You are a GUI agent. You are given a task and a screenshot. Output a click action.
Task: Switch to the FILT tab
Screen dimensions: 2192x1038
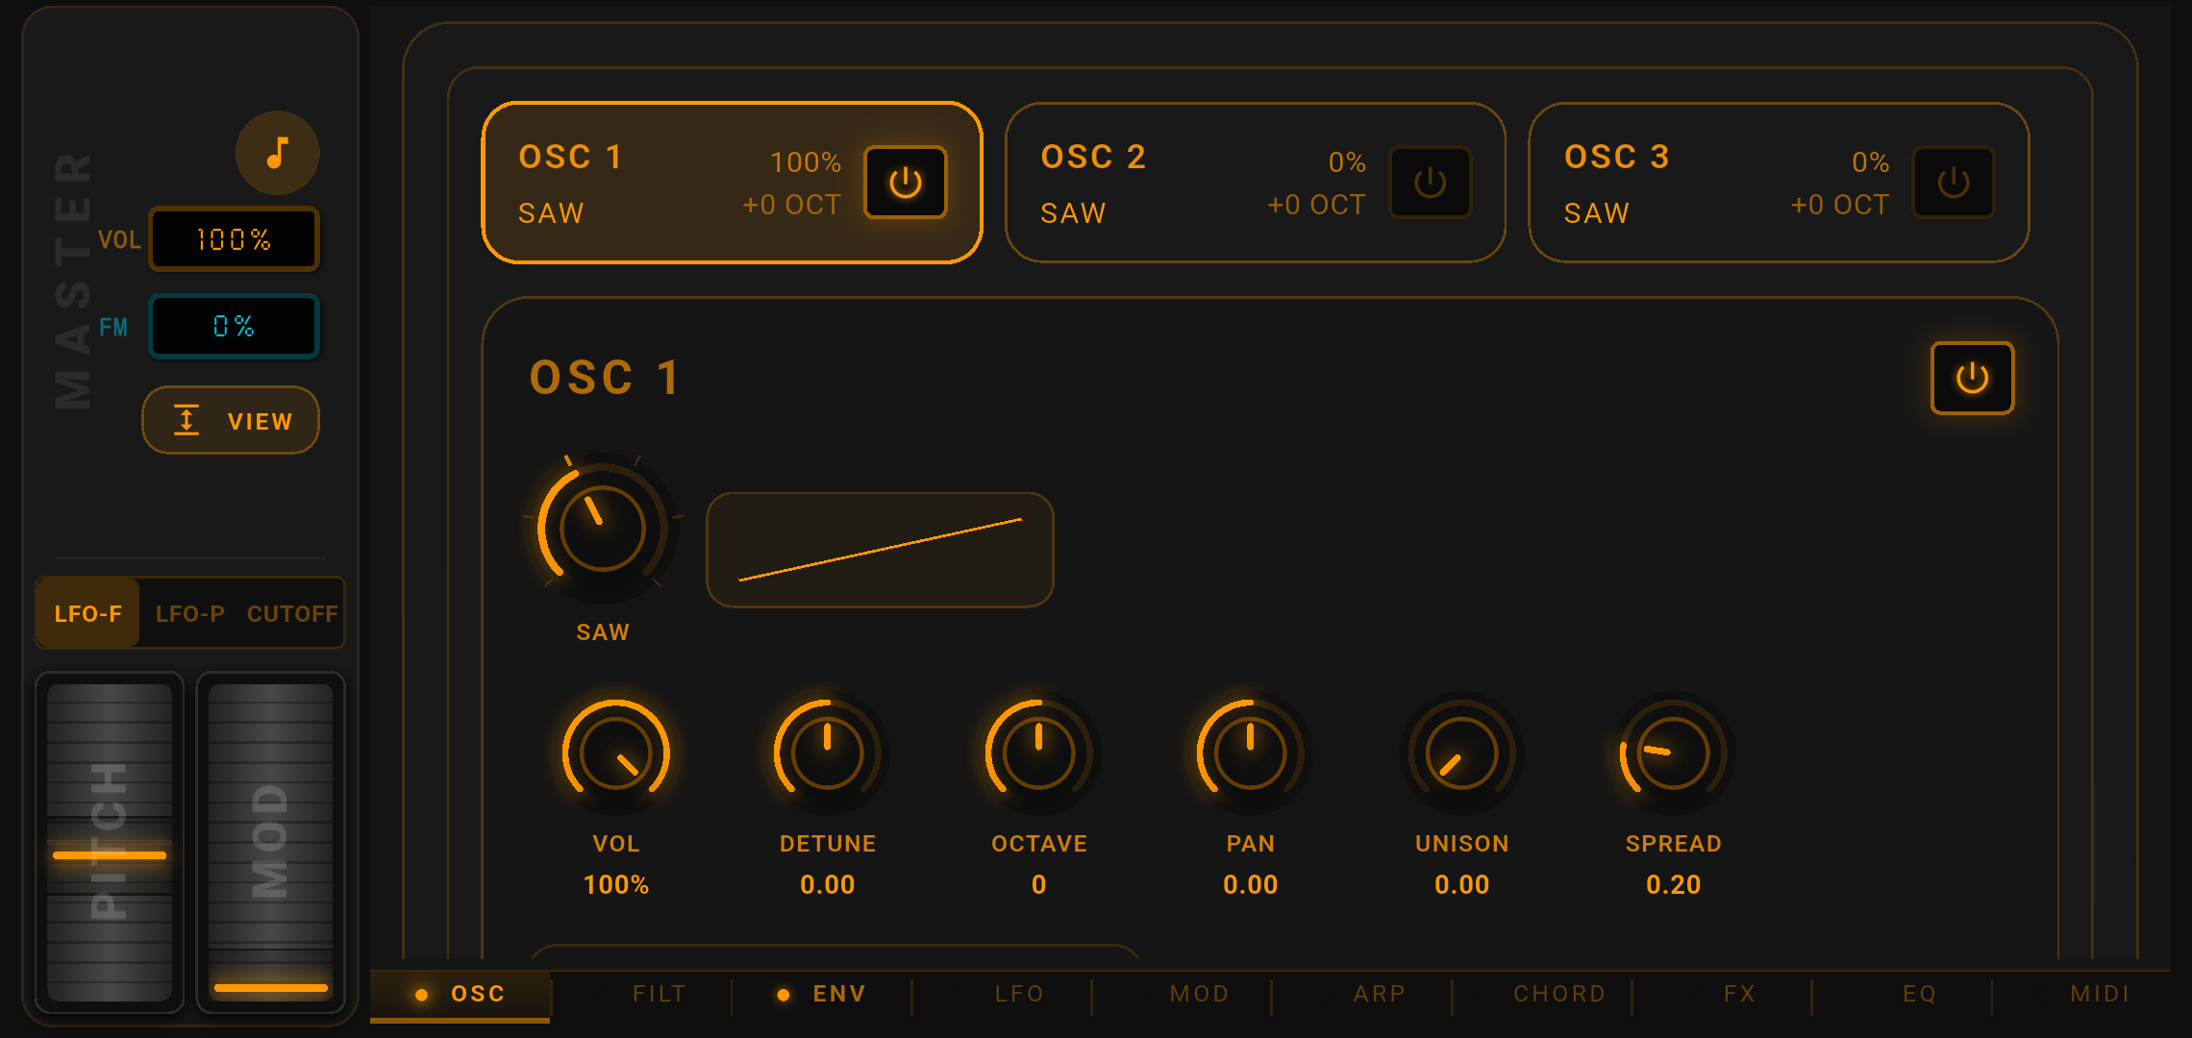tap(659, 994)
